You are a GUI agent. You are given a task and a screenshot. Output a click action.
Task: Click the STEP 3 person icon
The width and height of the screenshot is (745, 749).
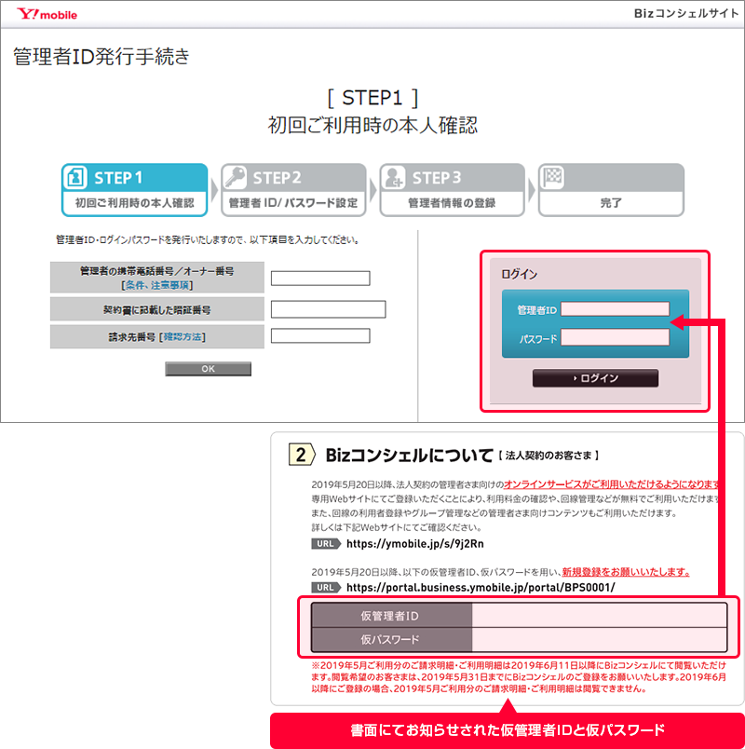tap(395, 178)
